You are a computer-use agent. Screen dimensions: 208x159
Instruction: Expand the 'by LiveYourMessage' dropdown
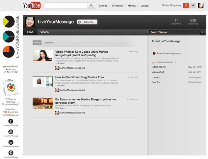[175, 62]
